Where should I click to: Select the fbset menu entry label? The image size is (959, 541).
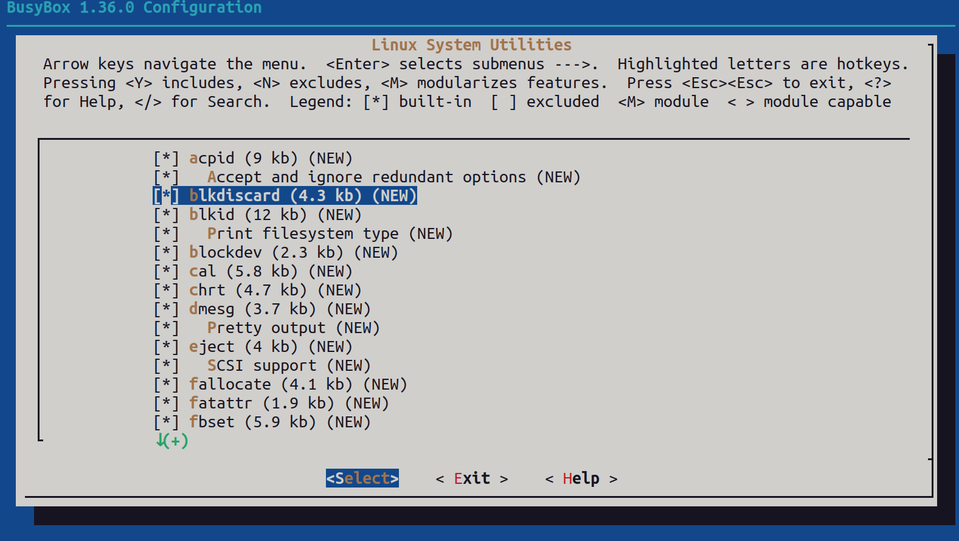pyautogui.click(x=280, y=422)
